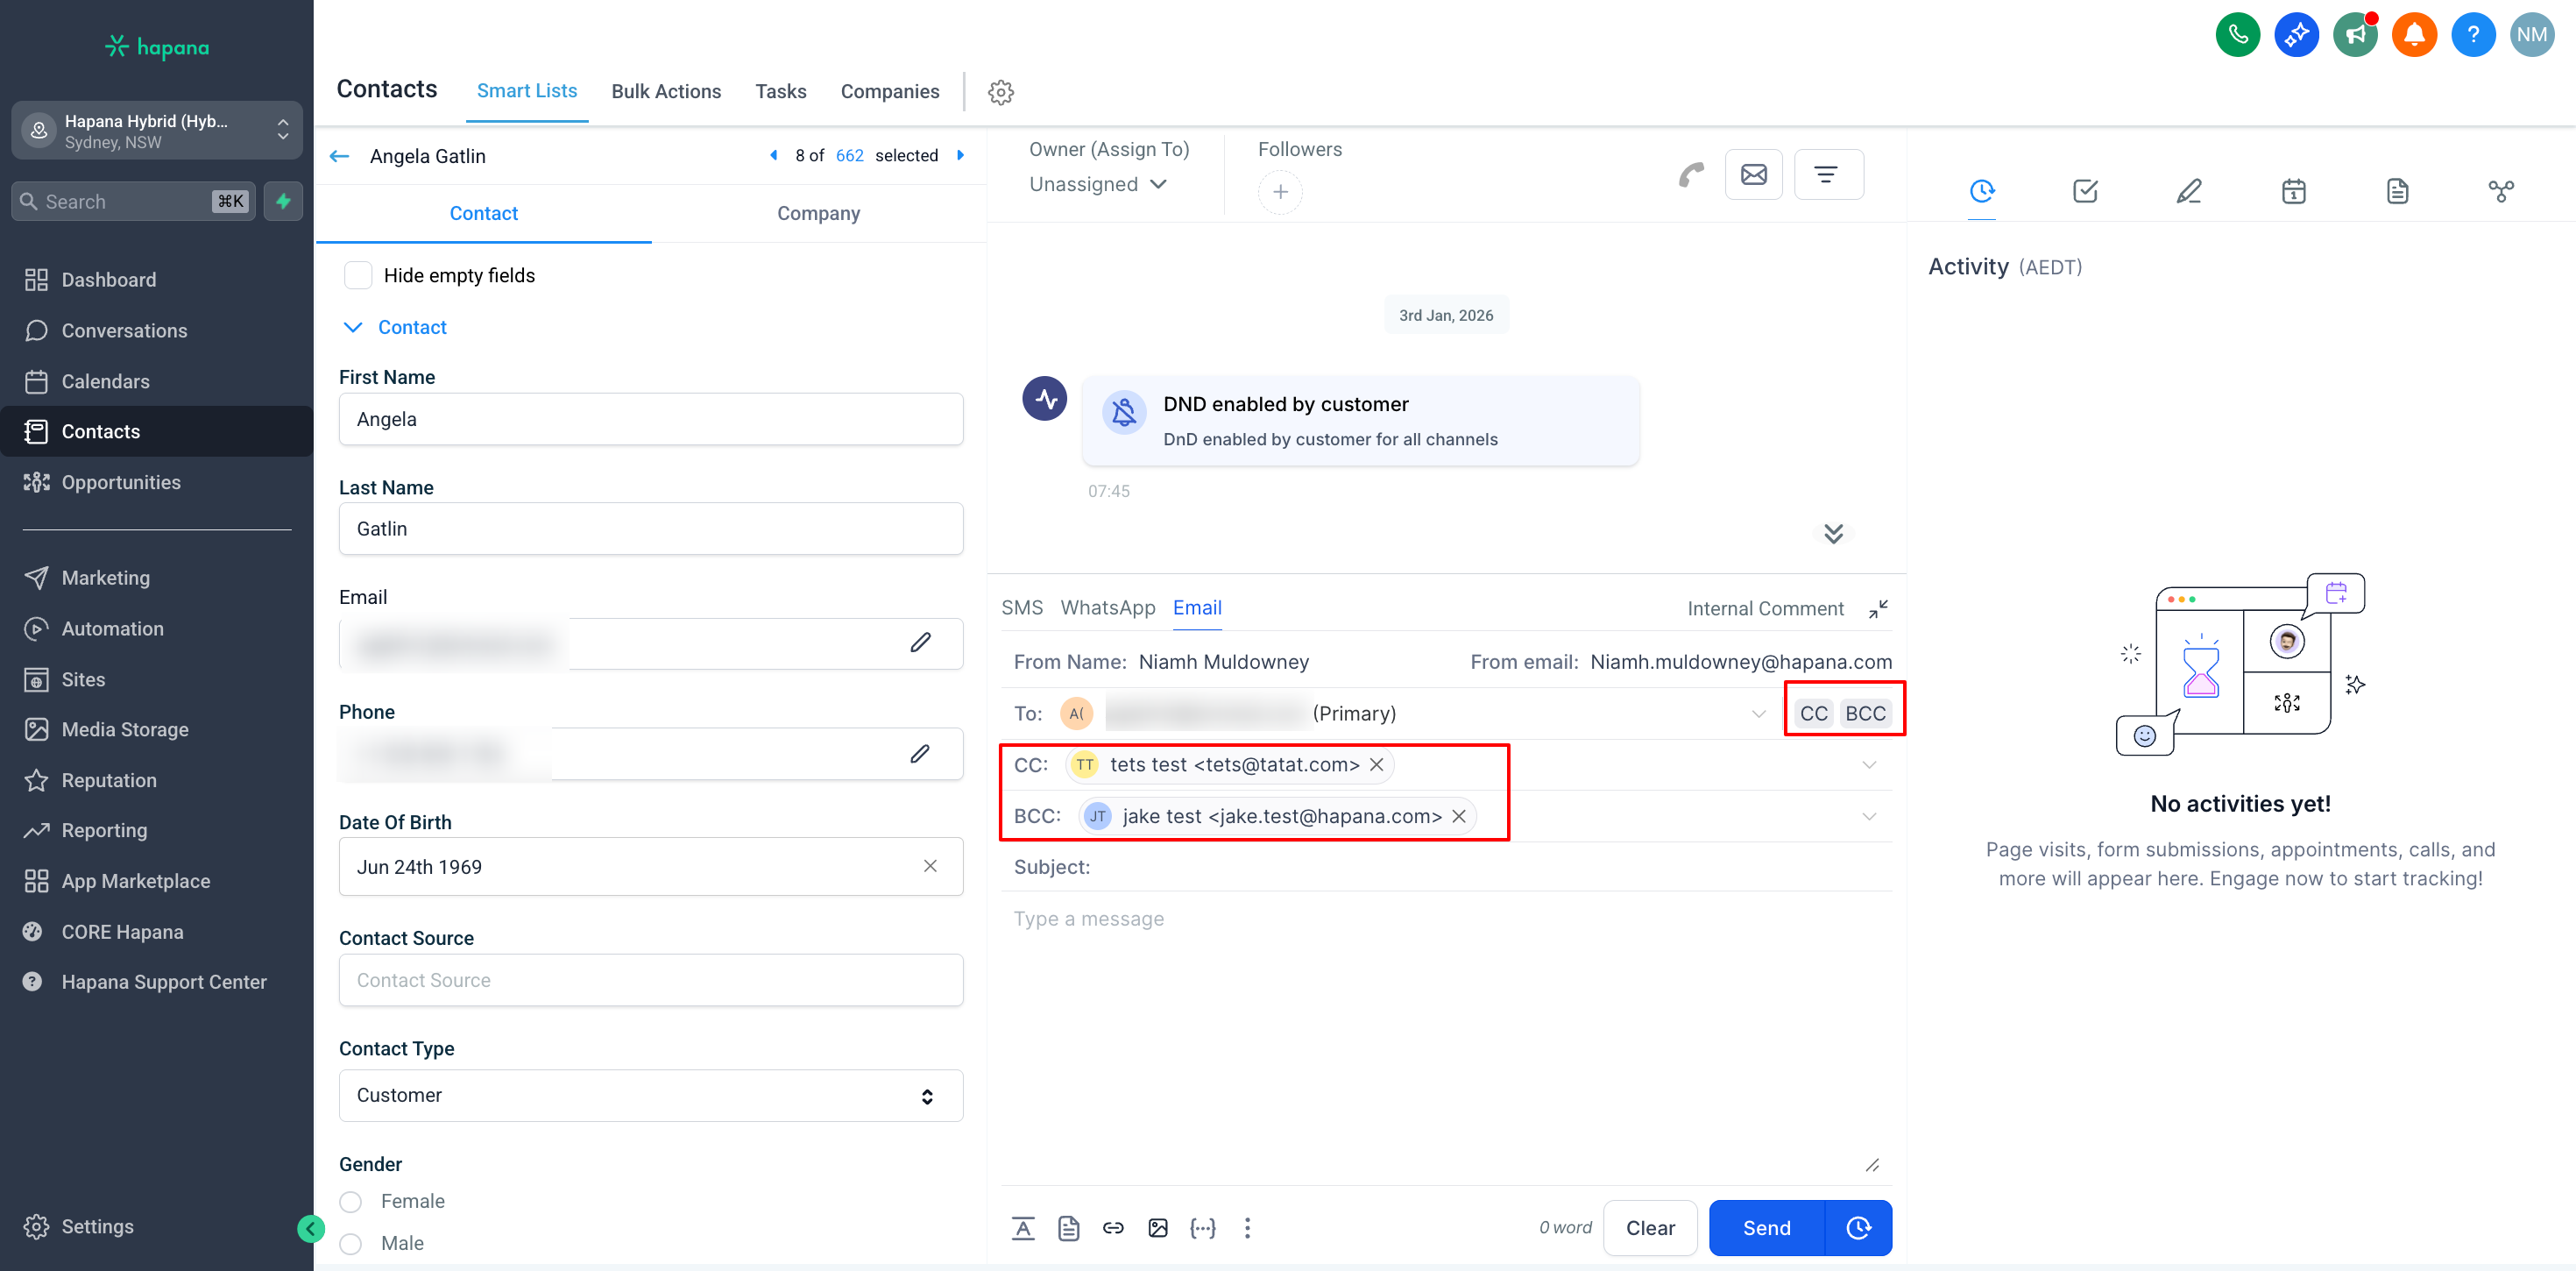Click the insert link icon in the email toolbar

pyautogui.click(x=1113, y=1228)
